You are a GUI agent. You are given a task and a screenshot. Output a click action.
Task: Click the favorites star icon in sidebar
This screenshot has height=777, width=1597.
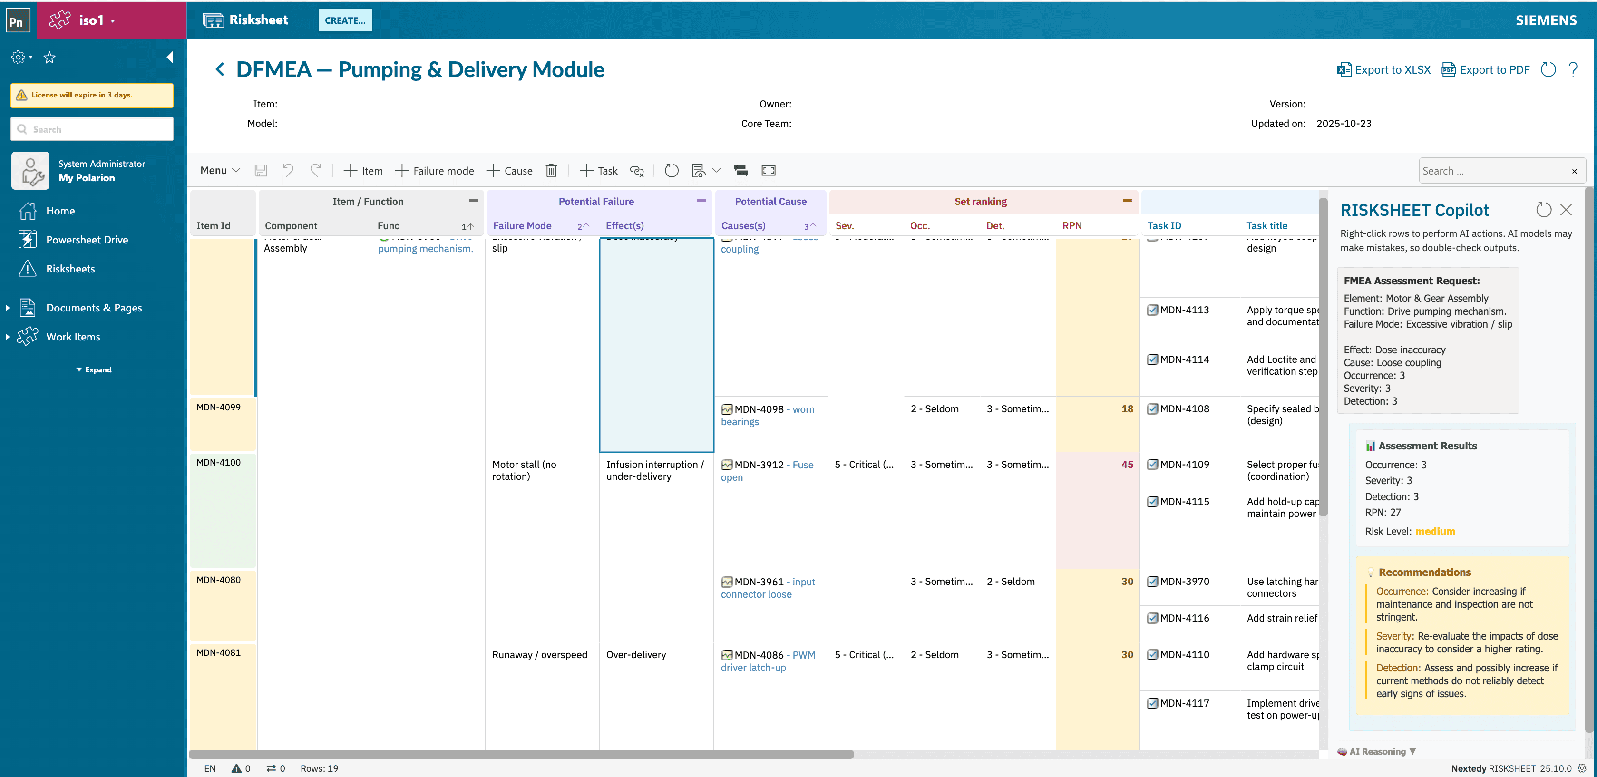click(x=49, y=58)
